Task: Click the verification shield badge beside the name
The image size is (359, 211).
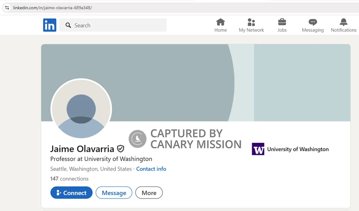Action: pyautogui.click(x=120, y=149)
